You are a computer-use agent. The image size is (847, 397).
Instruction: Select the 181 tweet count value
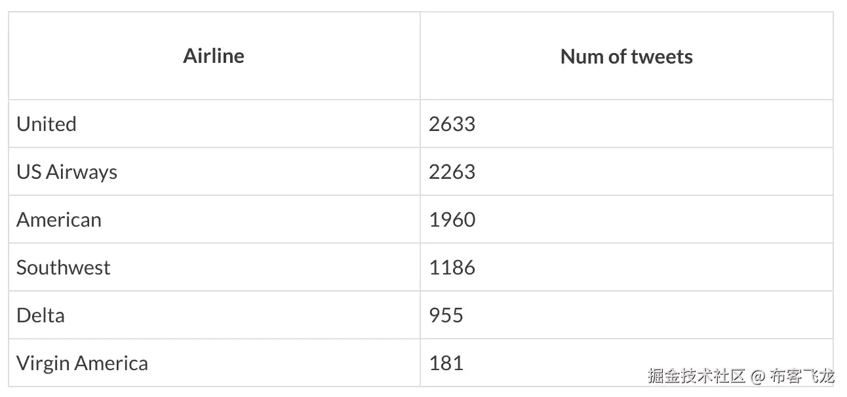(446, 363)
